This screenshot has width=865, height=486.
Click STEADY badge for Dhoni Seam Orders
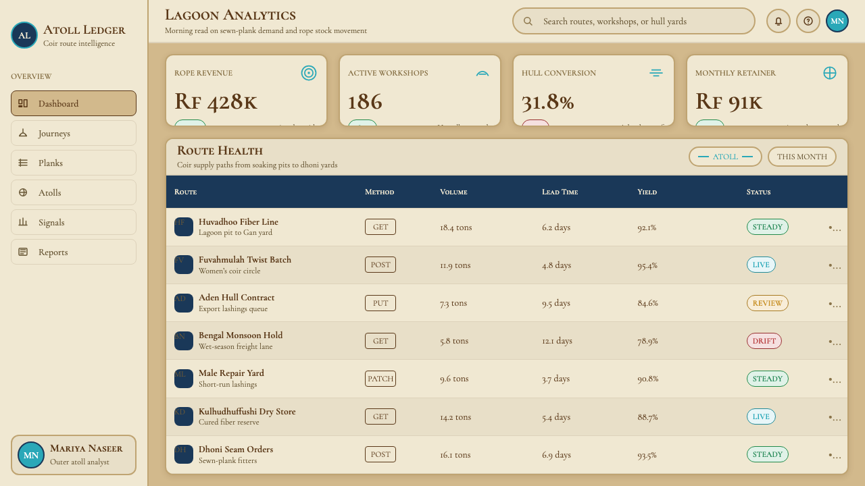pyautogui.click(x=768, y=454)
